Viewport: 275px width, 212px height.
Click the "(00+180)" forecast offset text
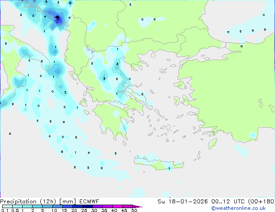[262, 202]
